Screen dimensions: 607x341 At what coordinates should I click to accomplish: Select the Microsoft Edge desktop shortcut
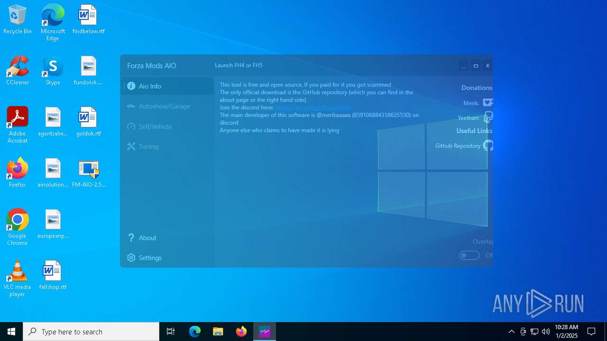click(x=53, y=23)
